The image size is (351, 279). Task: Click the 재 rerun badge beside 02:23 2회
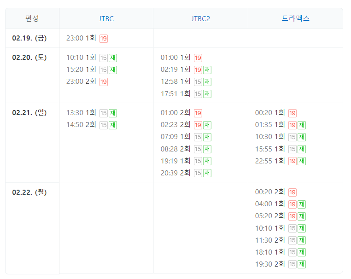click(207, 125)
